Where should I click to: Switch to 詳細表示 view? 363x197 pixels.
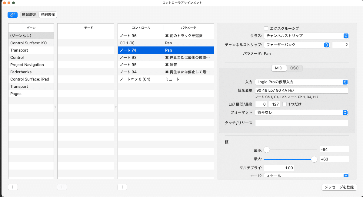[48, 14]
